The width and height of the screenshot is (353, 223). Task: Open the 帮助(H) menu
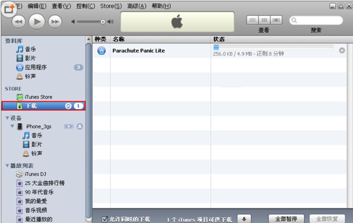click(x=161, y=6)
